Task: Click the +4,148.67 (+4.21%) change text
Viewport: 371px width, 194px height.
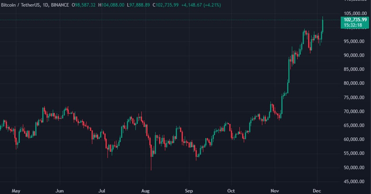Action: (x=201, y=5)
